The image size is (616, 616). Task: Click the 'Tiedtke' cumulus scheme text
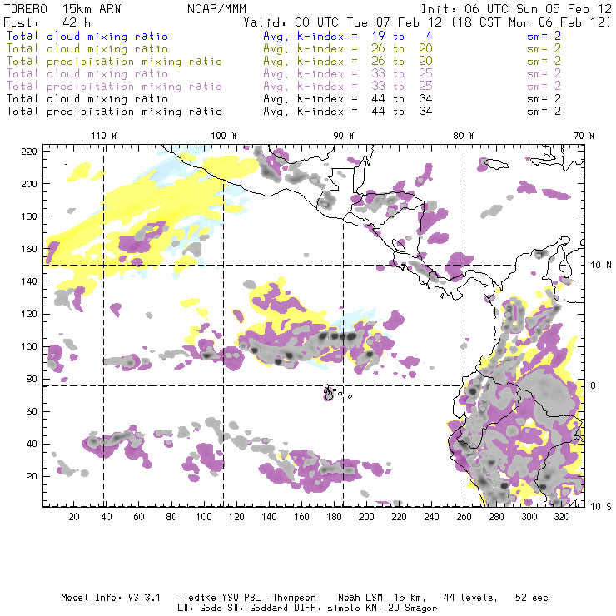click(x=196, y=598)
